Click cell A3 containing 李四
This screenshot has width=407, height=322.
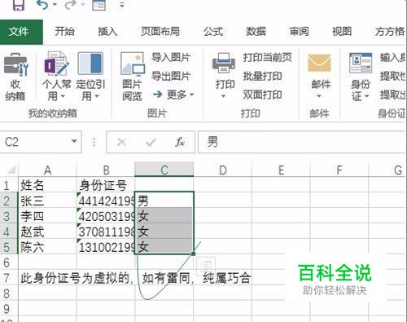(x=47, y=216)
